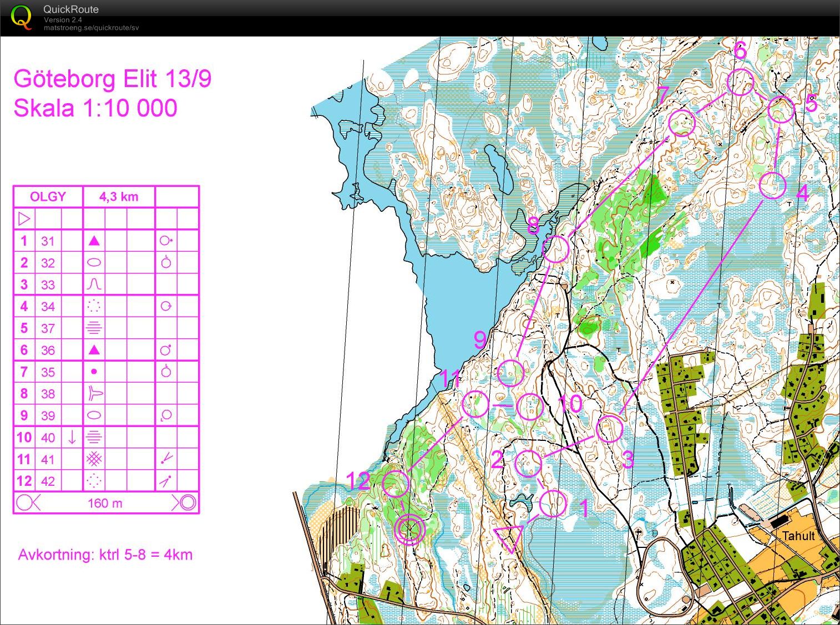Click the ellipse symbol in control row 9

click(94, 415)
